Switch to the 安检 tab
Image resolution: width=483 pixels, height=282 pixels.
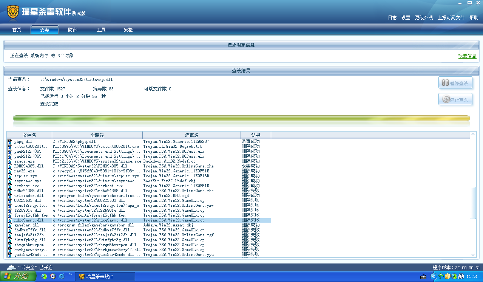click(x=128, y=30)
